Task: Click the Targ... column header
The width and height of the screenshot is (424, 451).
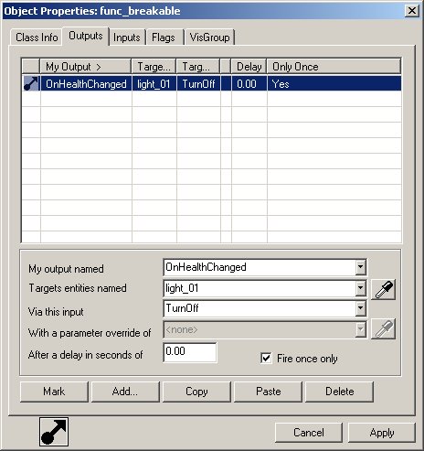Action: pyautogui.click(x=198, y=66)
